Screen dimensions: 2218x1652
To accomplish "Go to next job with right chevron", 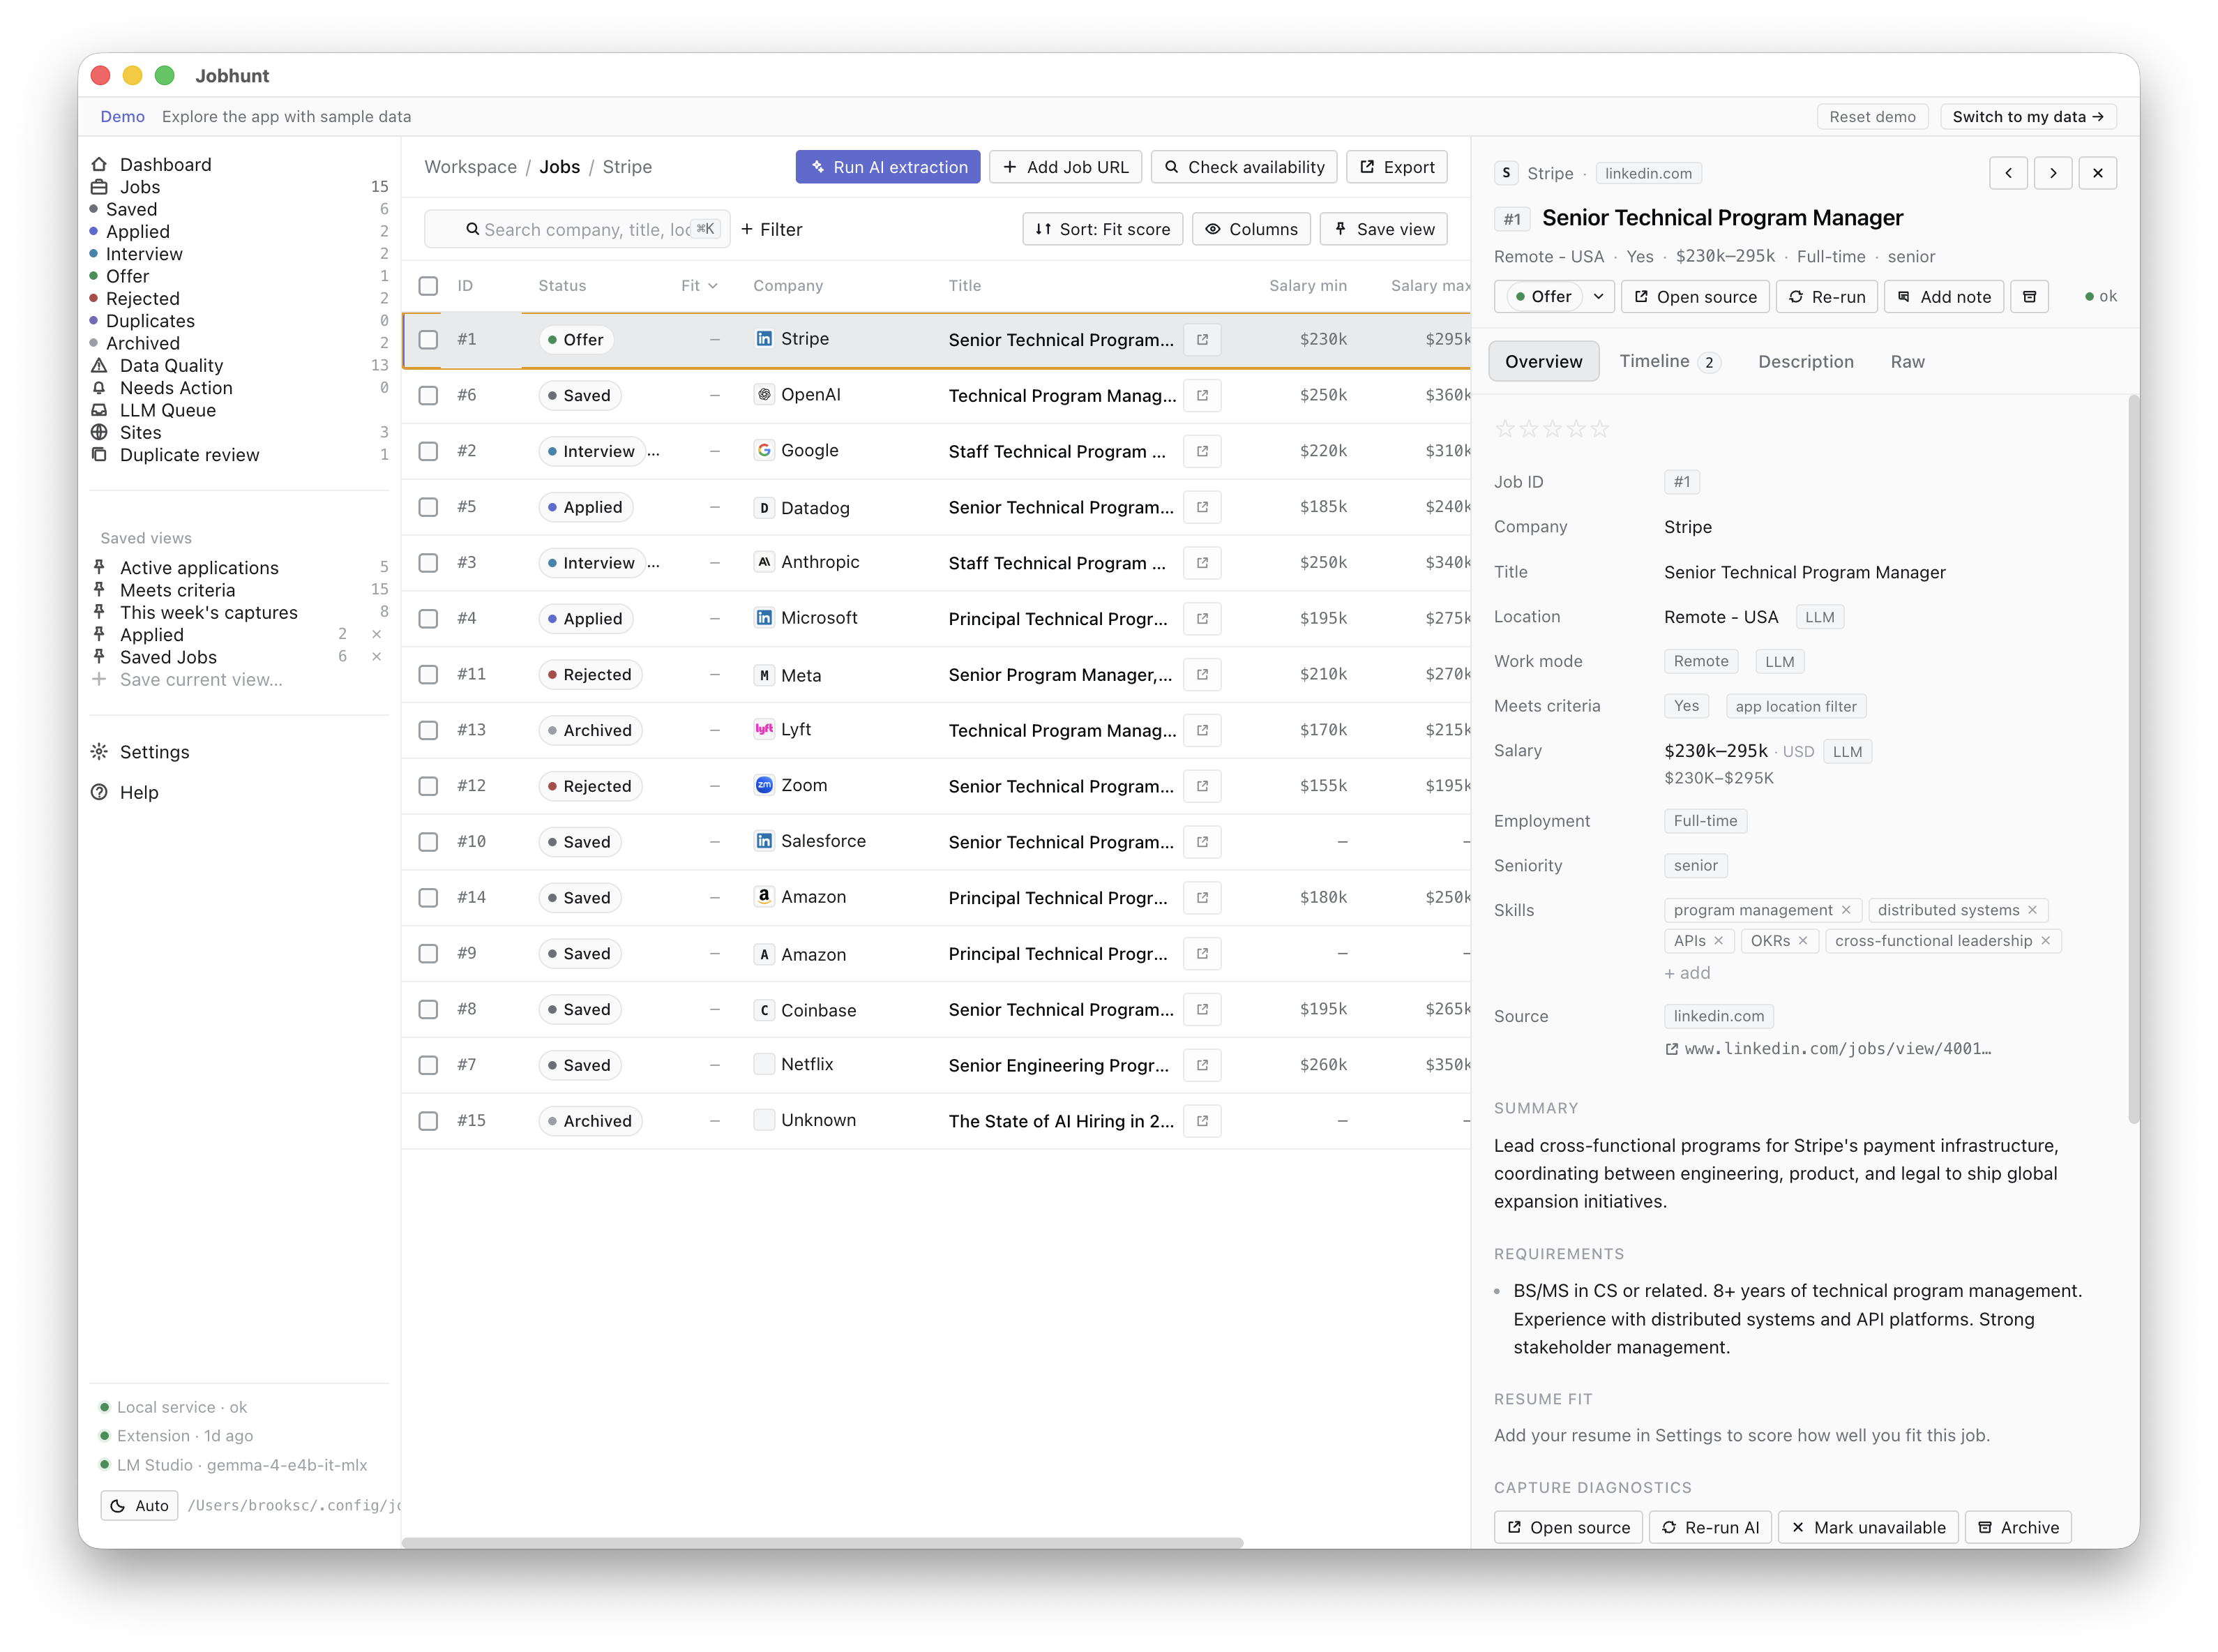I will [x=2053, y=173].
